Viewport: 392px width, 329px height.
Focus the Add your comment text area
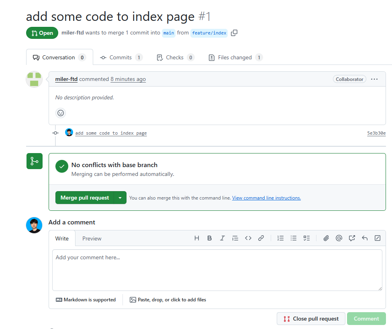(x=217, y=270)
